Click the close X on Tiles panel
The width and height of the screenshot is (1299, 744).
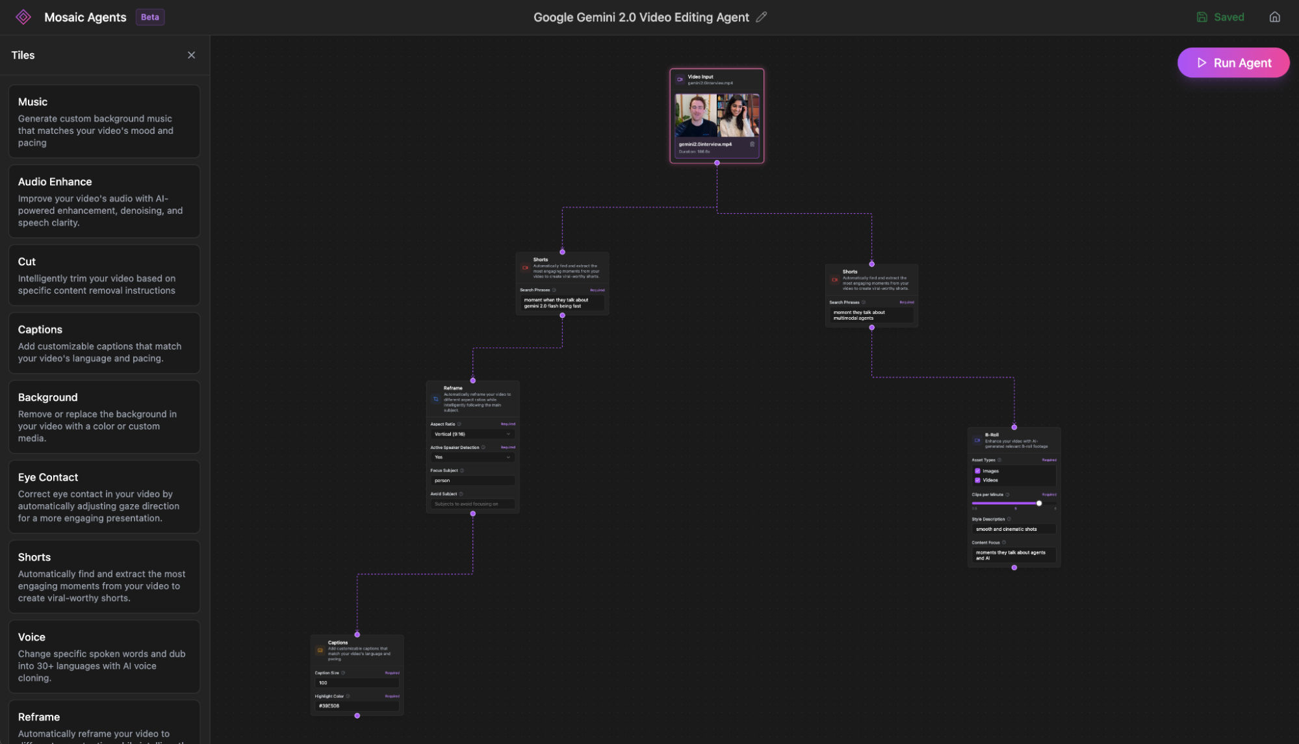191,55
